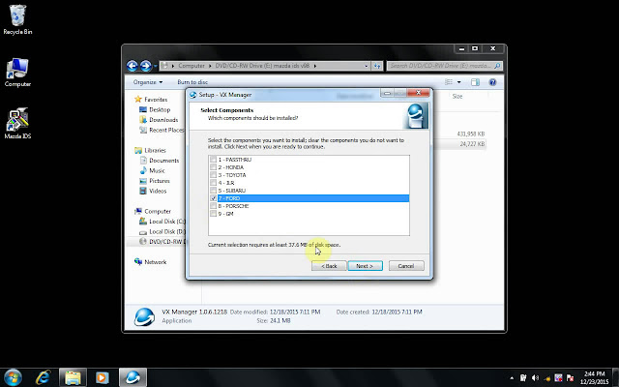
Task: Open Recycle Bin desktop icon
Action: coord(17,19)
